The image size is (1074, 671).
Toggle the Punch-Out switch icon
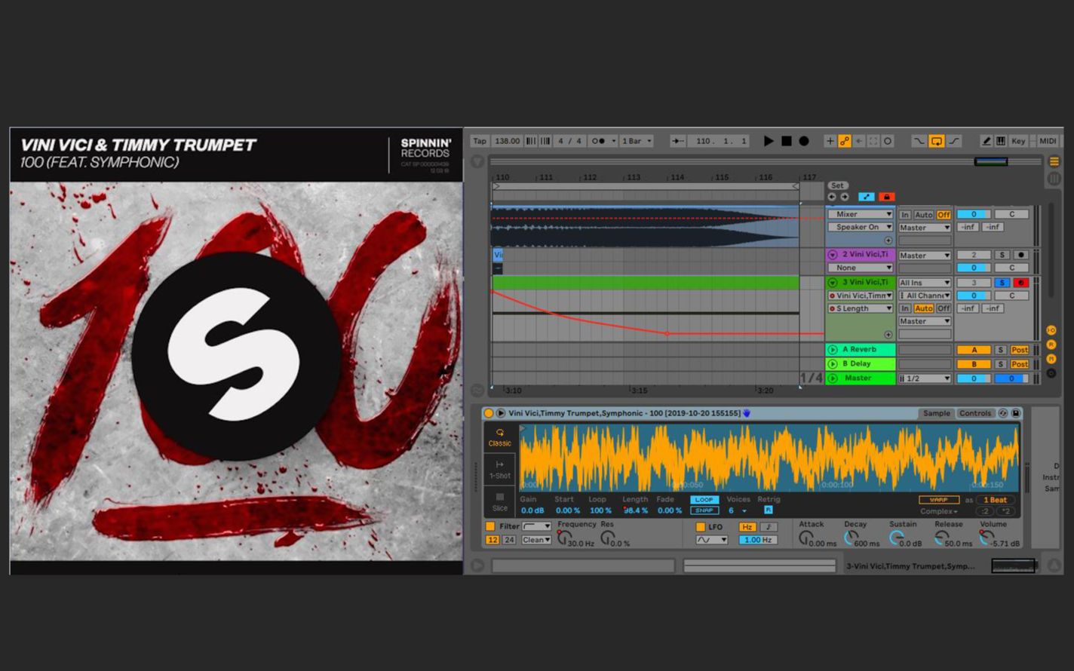pyautogui.click(x=954, y=141)
